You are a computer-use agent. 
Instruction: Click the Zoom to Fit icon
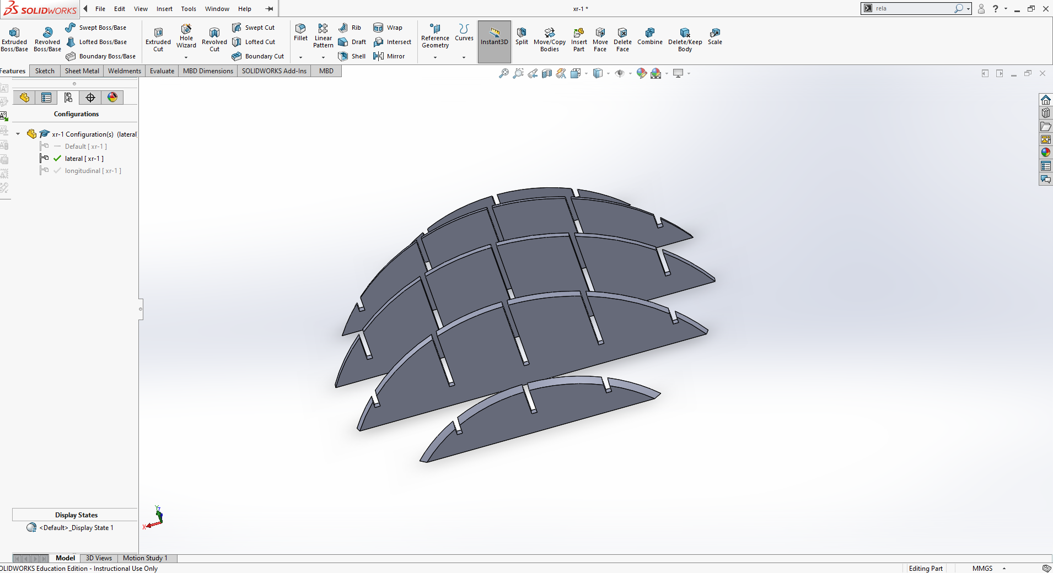click(504, 73)
